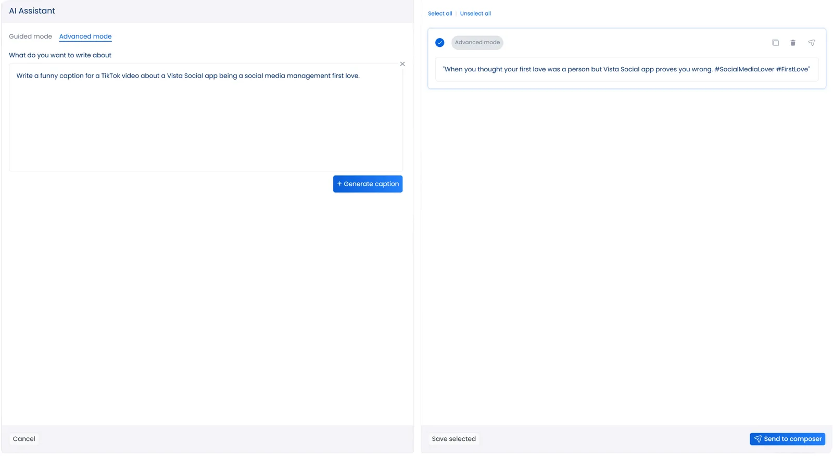Open the Advanced mode tab

pos(85,36)
